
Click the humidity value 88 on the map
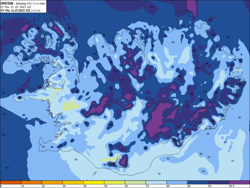click(65, 129)
